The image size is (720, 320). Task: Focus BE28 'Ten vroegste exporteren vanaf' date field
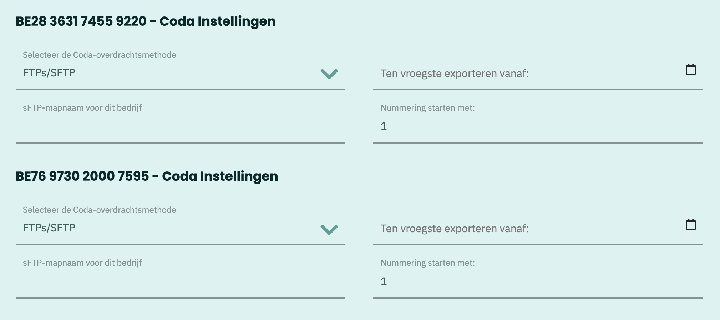point(538,73)
